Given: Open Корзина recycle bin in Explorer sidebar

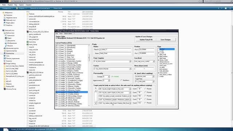Looking at the screenshot, I should (x=8, y=61).
